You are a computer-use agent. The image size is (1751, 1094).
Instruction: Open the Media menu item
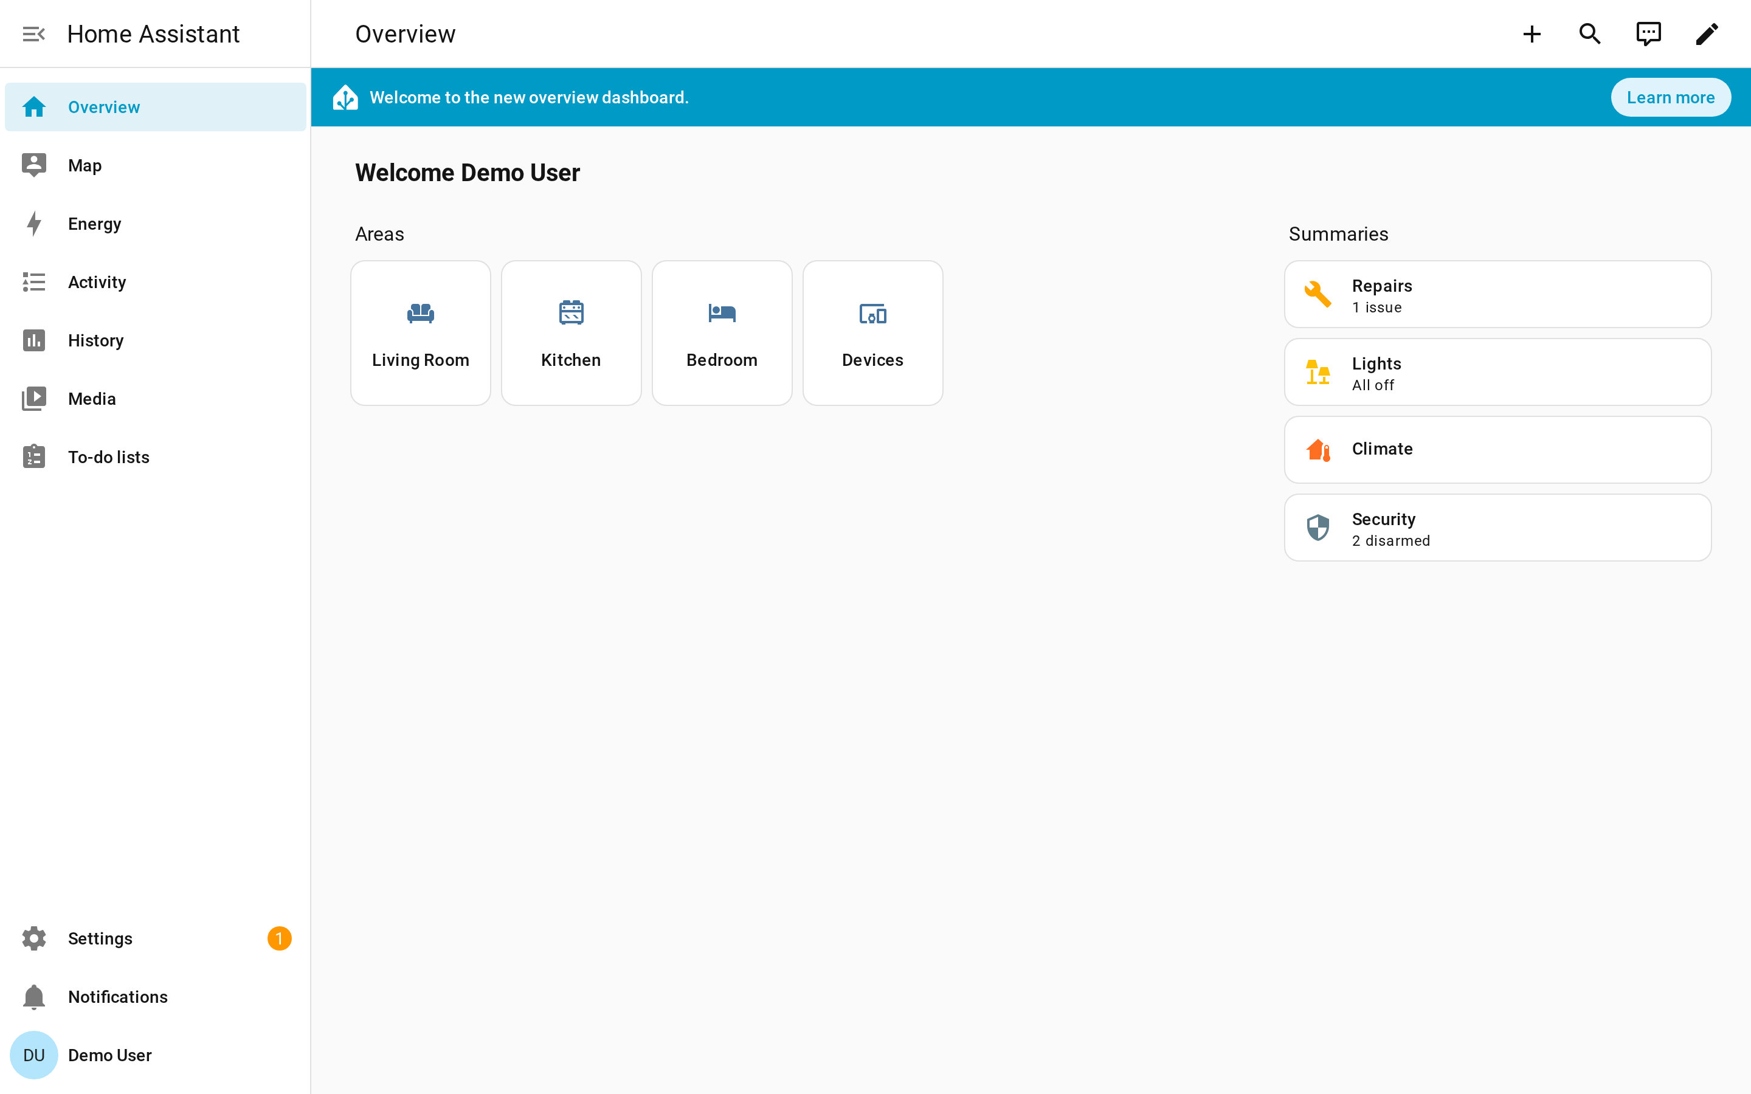pos(156,399)
